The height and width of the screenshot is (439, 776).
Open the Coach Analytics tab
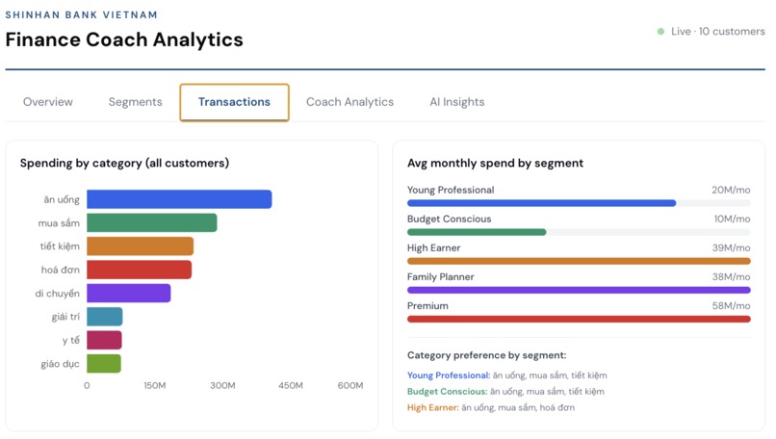pos(349,102)
